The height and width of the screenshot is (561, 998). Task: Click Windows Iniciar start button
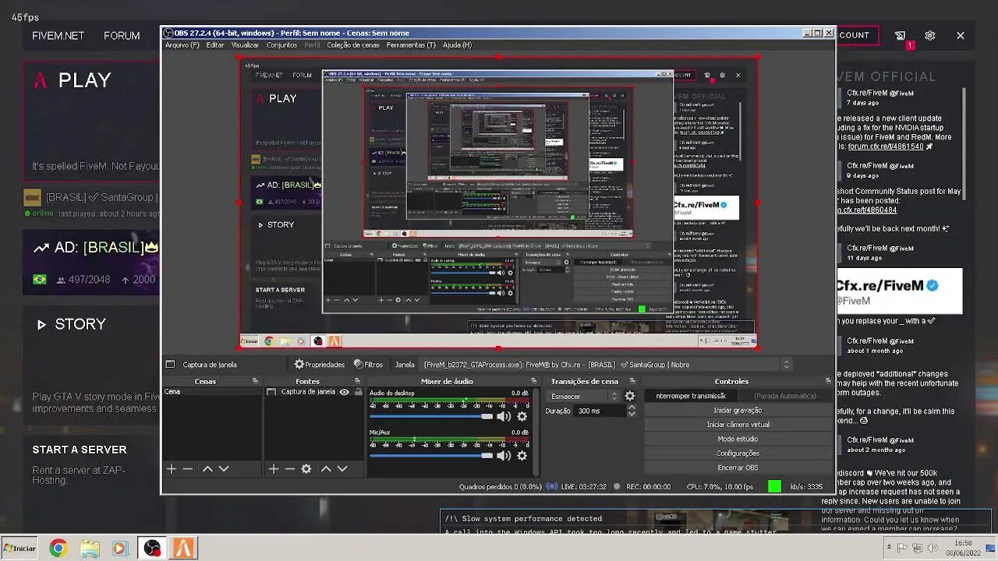point(19,549)
